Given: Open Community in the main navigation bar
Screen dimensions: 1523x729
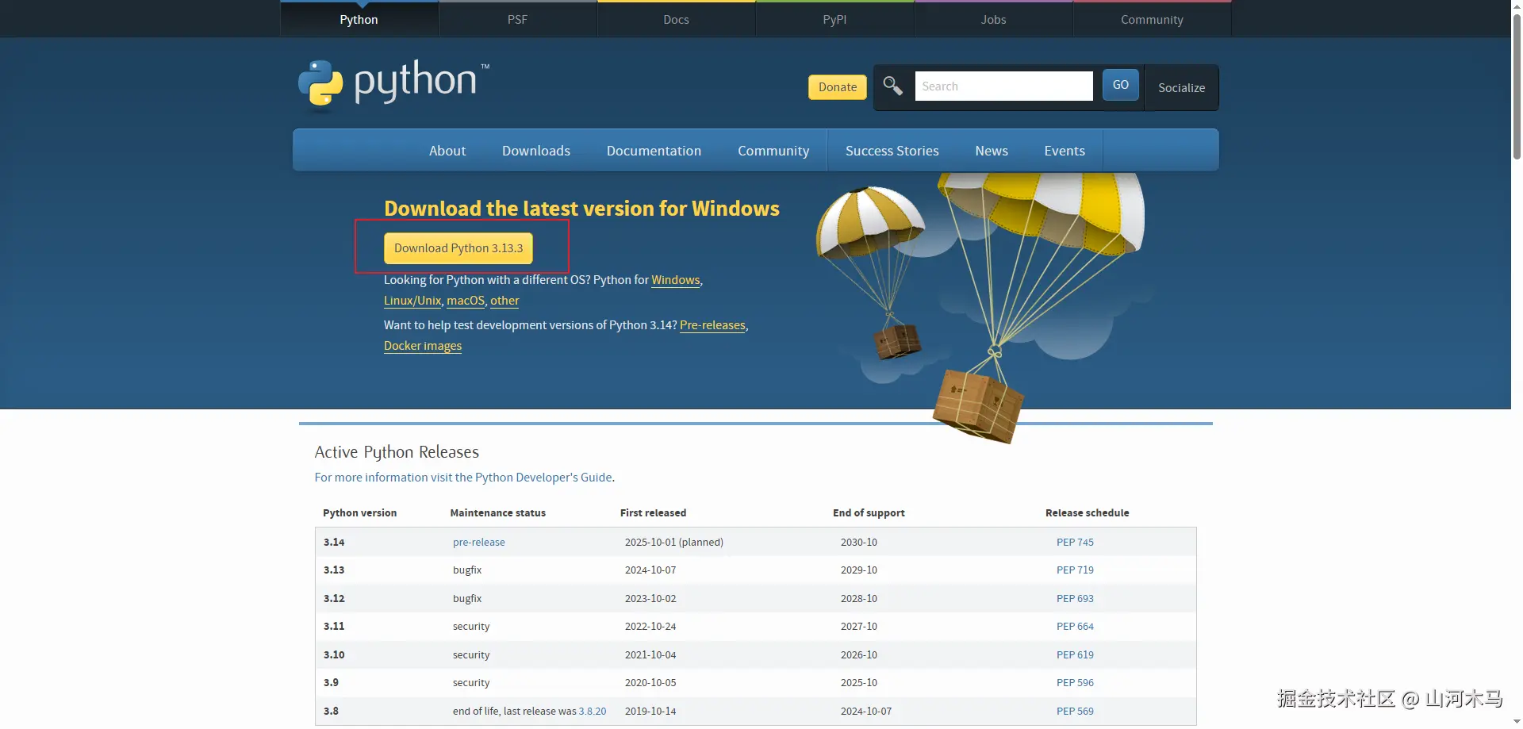Looking at the screenshot, I should point(773,151).
